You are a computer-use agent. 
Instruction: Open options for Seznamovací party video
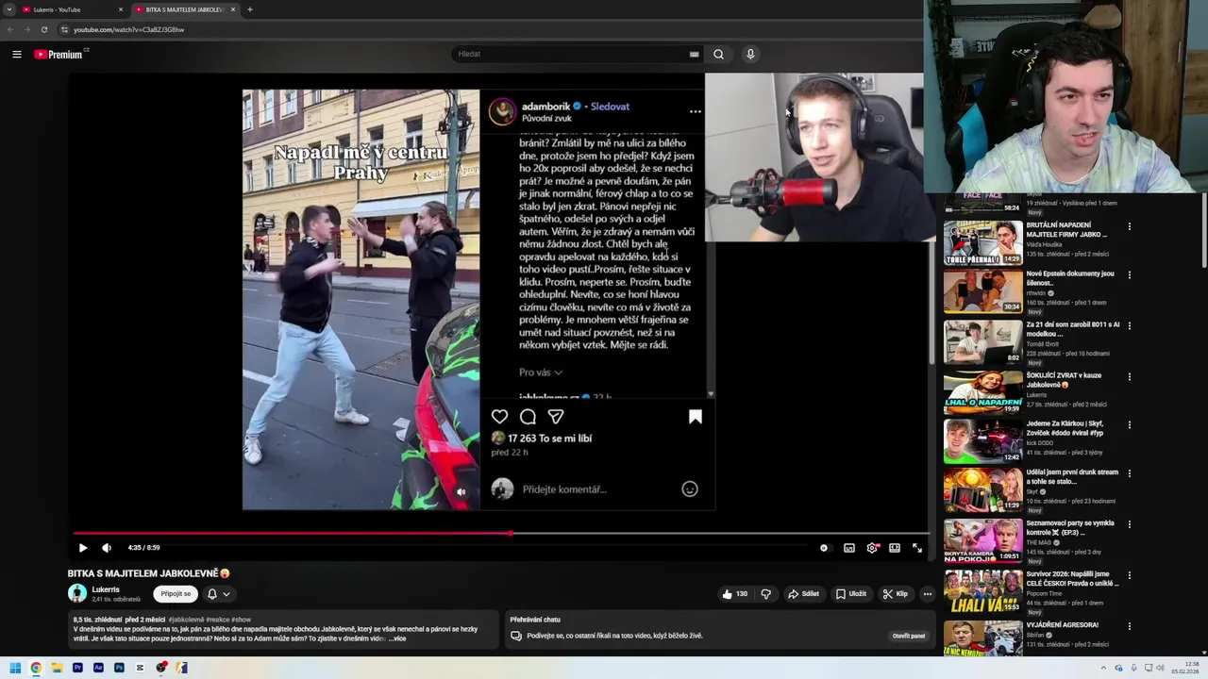1129,525
